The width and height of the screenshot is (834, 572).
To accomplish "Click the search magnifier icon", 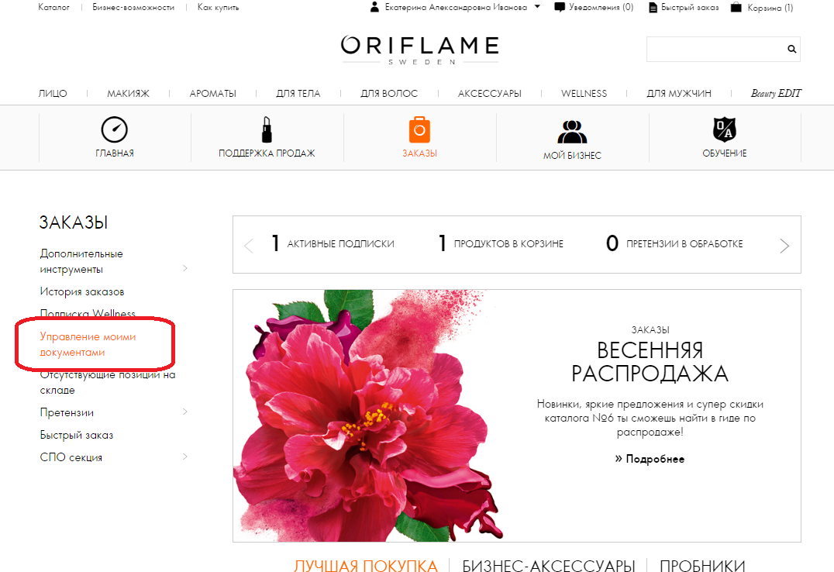I will click(x=791, y=49).
